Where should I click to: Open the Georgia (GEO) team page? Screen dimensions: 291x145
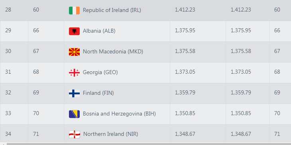(x=100, y=72)
